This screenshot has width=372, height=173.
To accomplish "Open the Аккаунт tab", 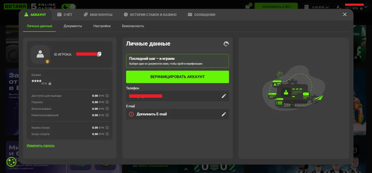I will [35, 15].
